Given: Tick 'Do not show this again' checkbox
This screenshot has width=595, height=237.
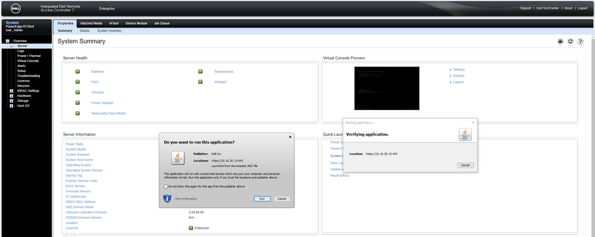Looking at the screenshot, I should click(166, 187).
